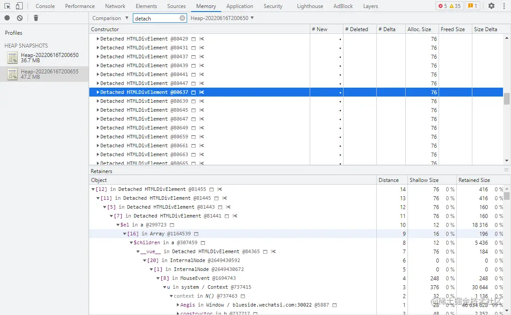Screen dimensions: 511x315
Task: Switch to the Elements tab
Action: pos(146,6)
